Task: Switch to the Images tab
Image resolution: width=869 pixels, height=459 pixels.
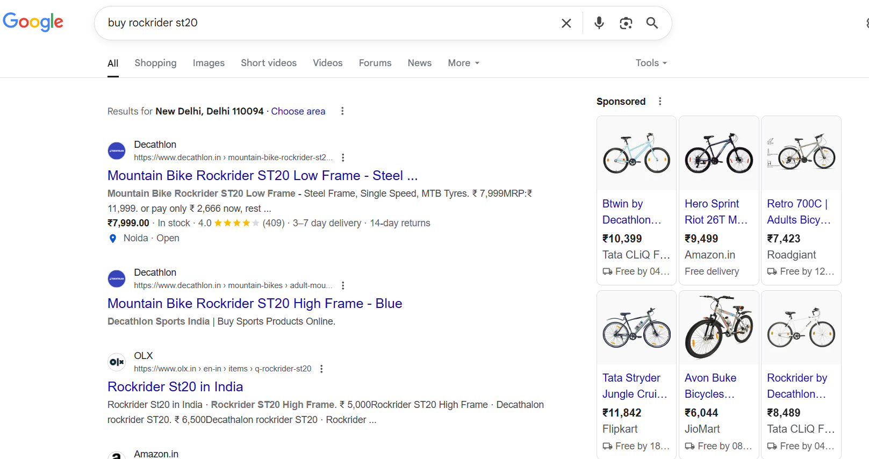Action: [x=209, y=63]
